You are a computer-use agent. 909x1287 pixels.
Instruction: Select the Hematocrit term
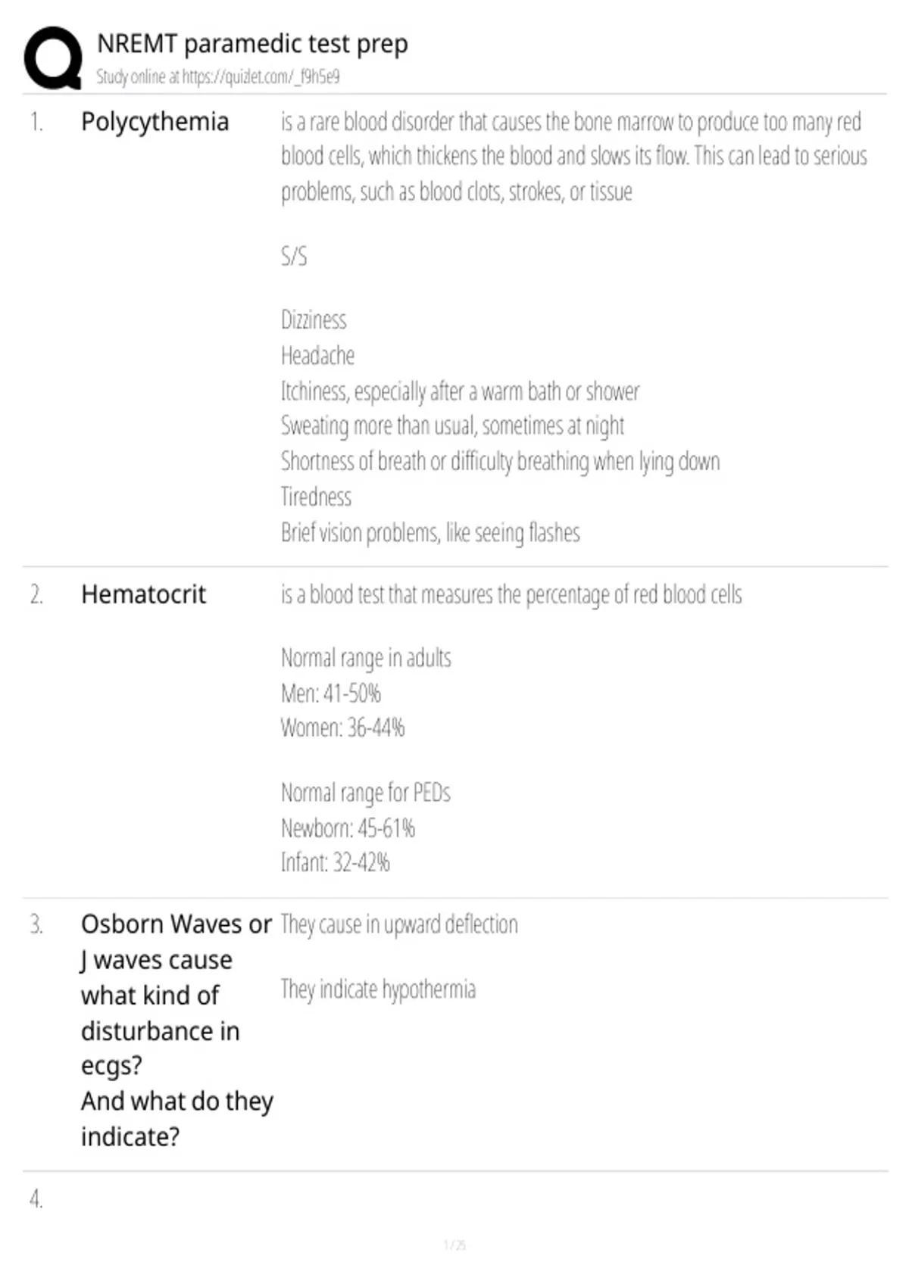[143, 594]
